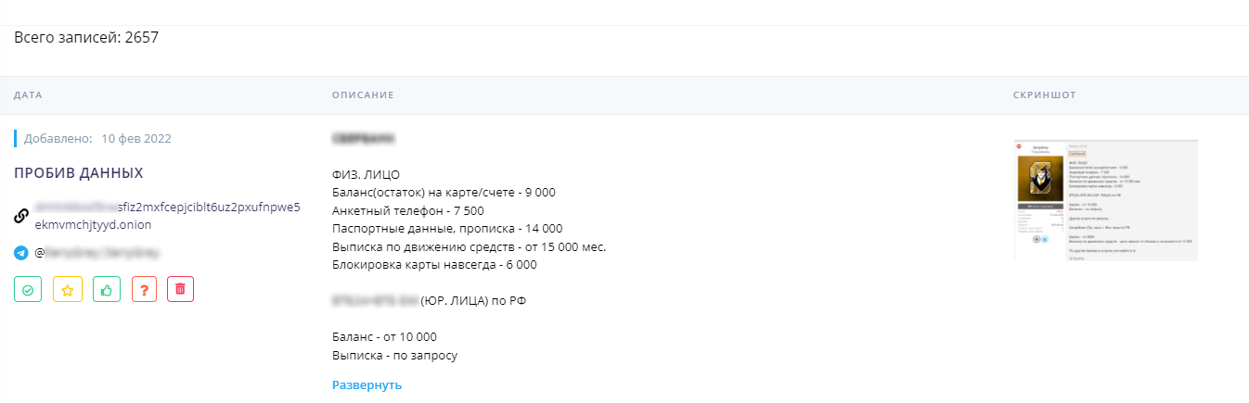Click the Всего записей: 2657 counter
This screenshot has width=1249, height=403.
pos(88,38)
